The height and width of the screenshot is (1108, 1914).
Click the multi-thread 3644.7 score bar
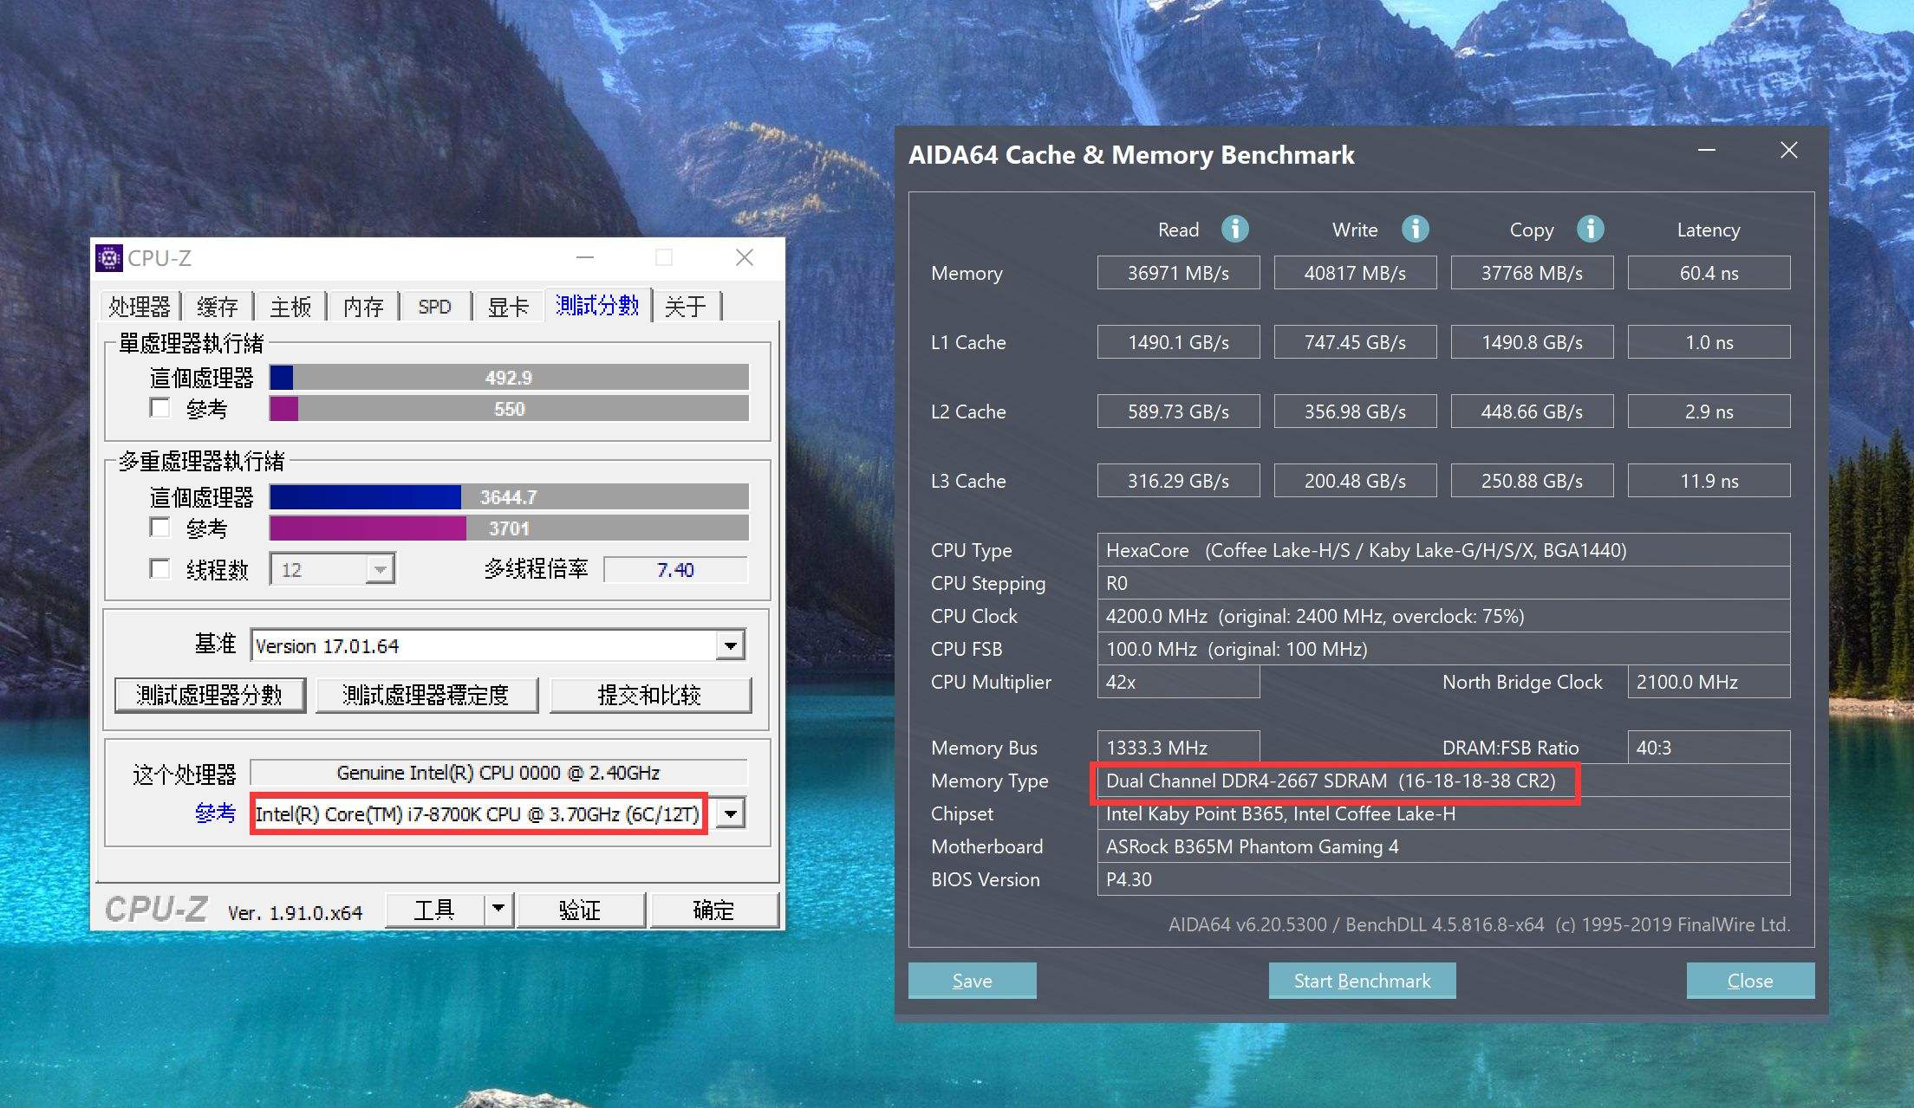point(509,497)
